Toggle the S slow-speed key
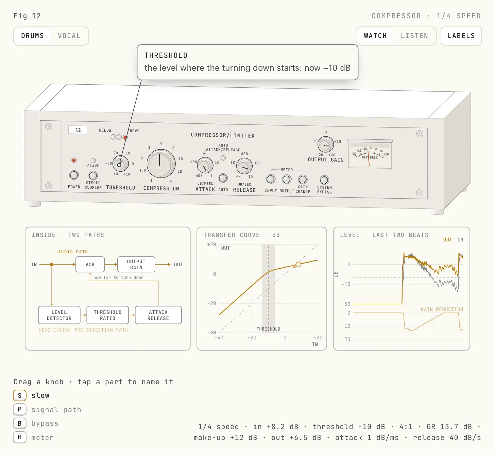This screenshot has width=495, height=455. tap(20, 395)
